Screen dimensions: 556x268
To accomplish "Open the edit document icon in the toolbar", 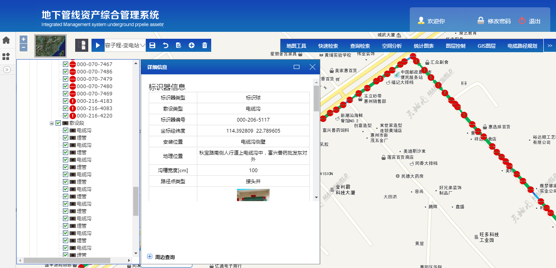I will (x=178, y=45).
